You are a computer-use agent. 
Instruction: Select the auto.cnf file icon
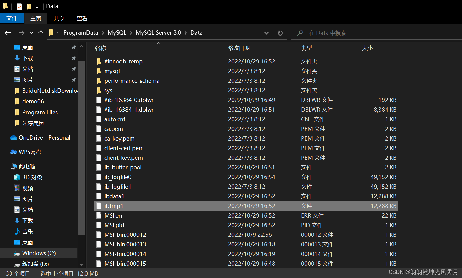coord(99,119)
